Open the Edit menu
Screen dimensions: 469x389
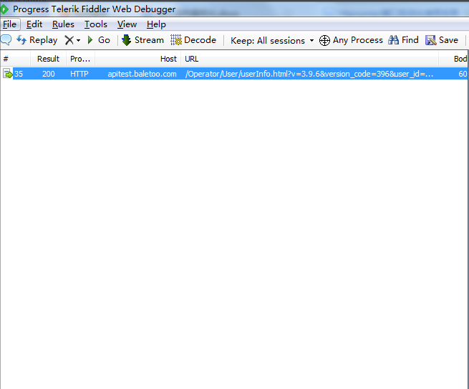[34, 24]
